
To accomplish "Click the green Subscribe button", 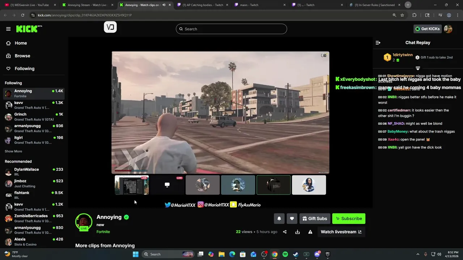I will click(349, 218).
